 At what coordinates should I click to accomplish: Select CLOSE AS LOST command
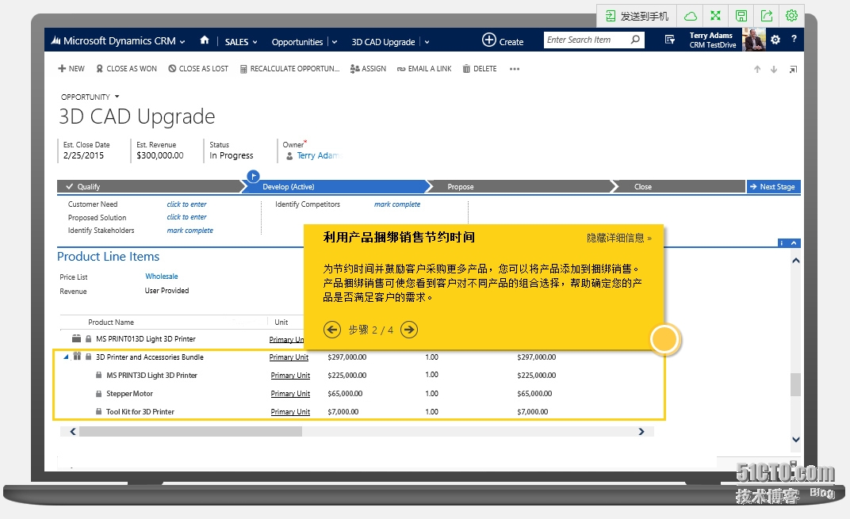tap(198, 69)
